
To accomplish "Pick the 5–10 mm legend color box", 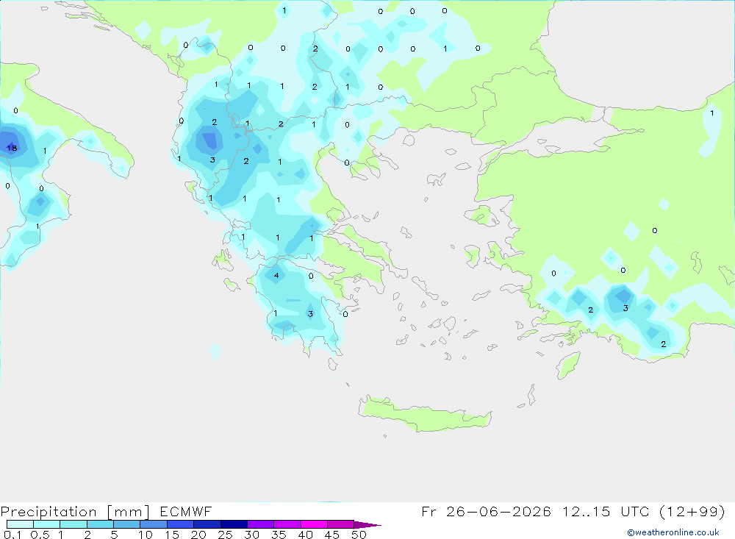I will coord(126,524).
